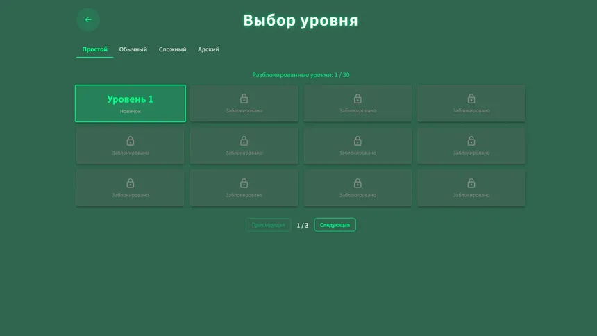The width and height of the screenshot is (597, 336).
Task: Click the Разблокированные уровни counter text
Action: point(301,74)
